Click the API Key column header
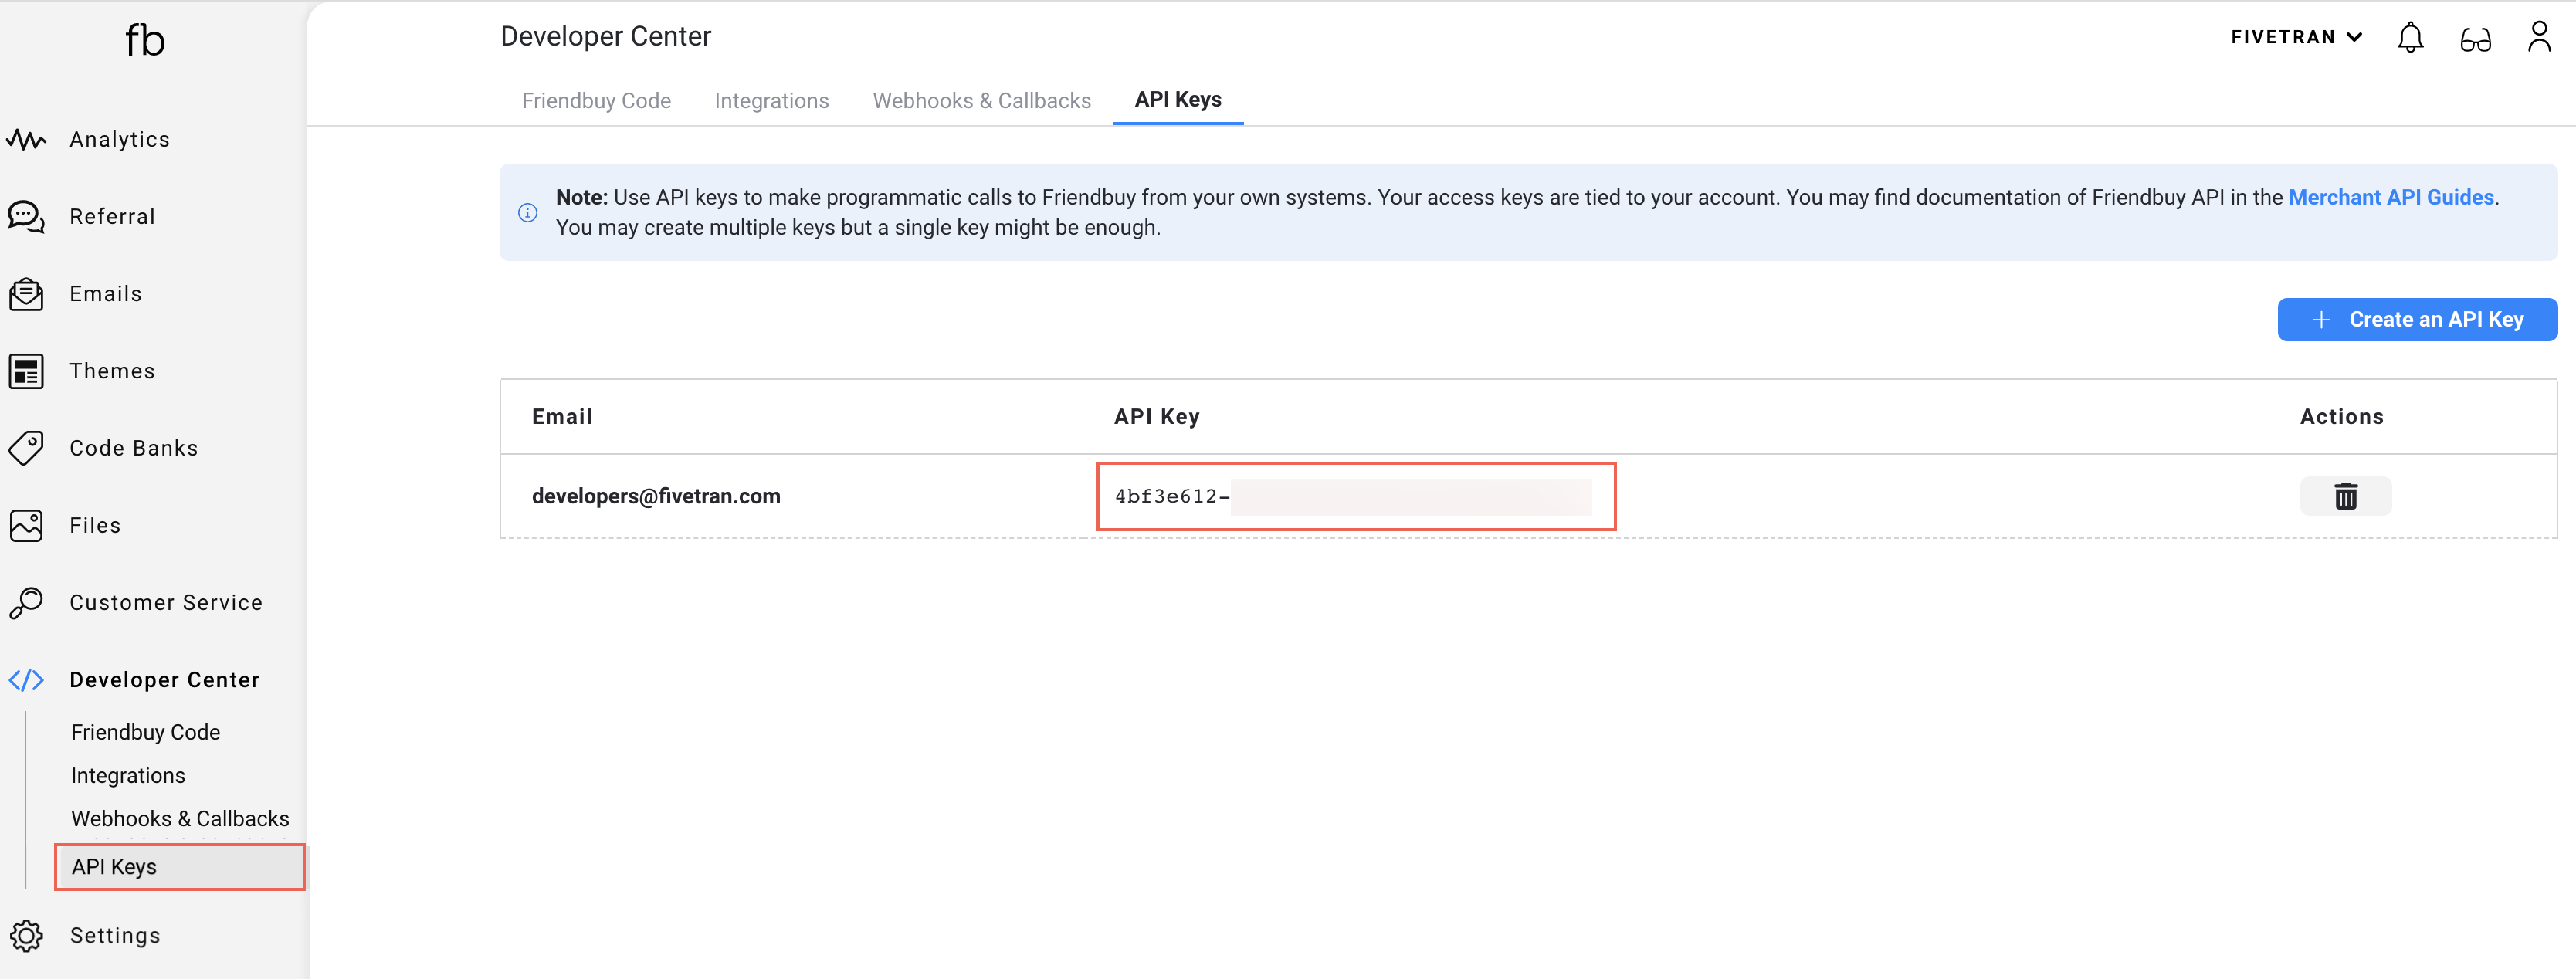Viewport: 2576px width, 979px height. tap(1157, 417)
